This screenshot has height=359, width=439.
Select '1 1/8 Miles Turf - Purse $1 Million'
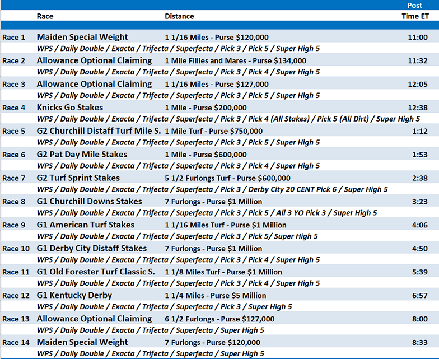click(x=223, y=272)
